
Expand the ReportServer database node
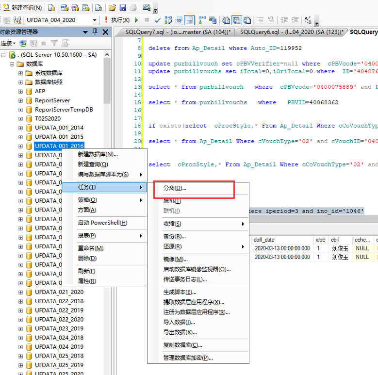coord(20,101)
